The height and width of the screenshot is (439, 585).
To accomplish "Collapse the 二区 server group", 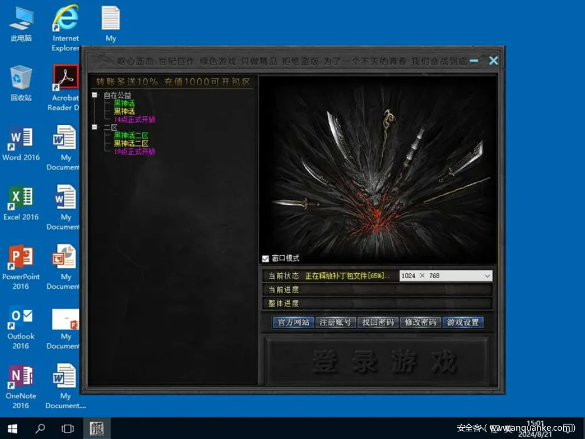I will tap(94, 127).
